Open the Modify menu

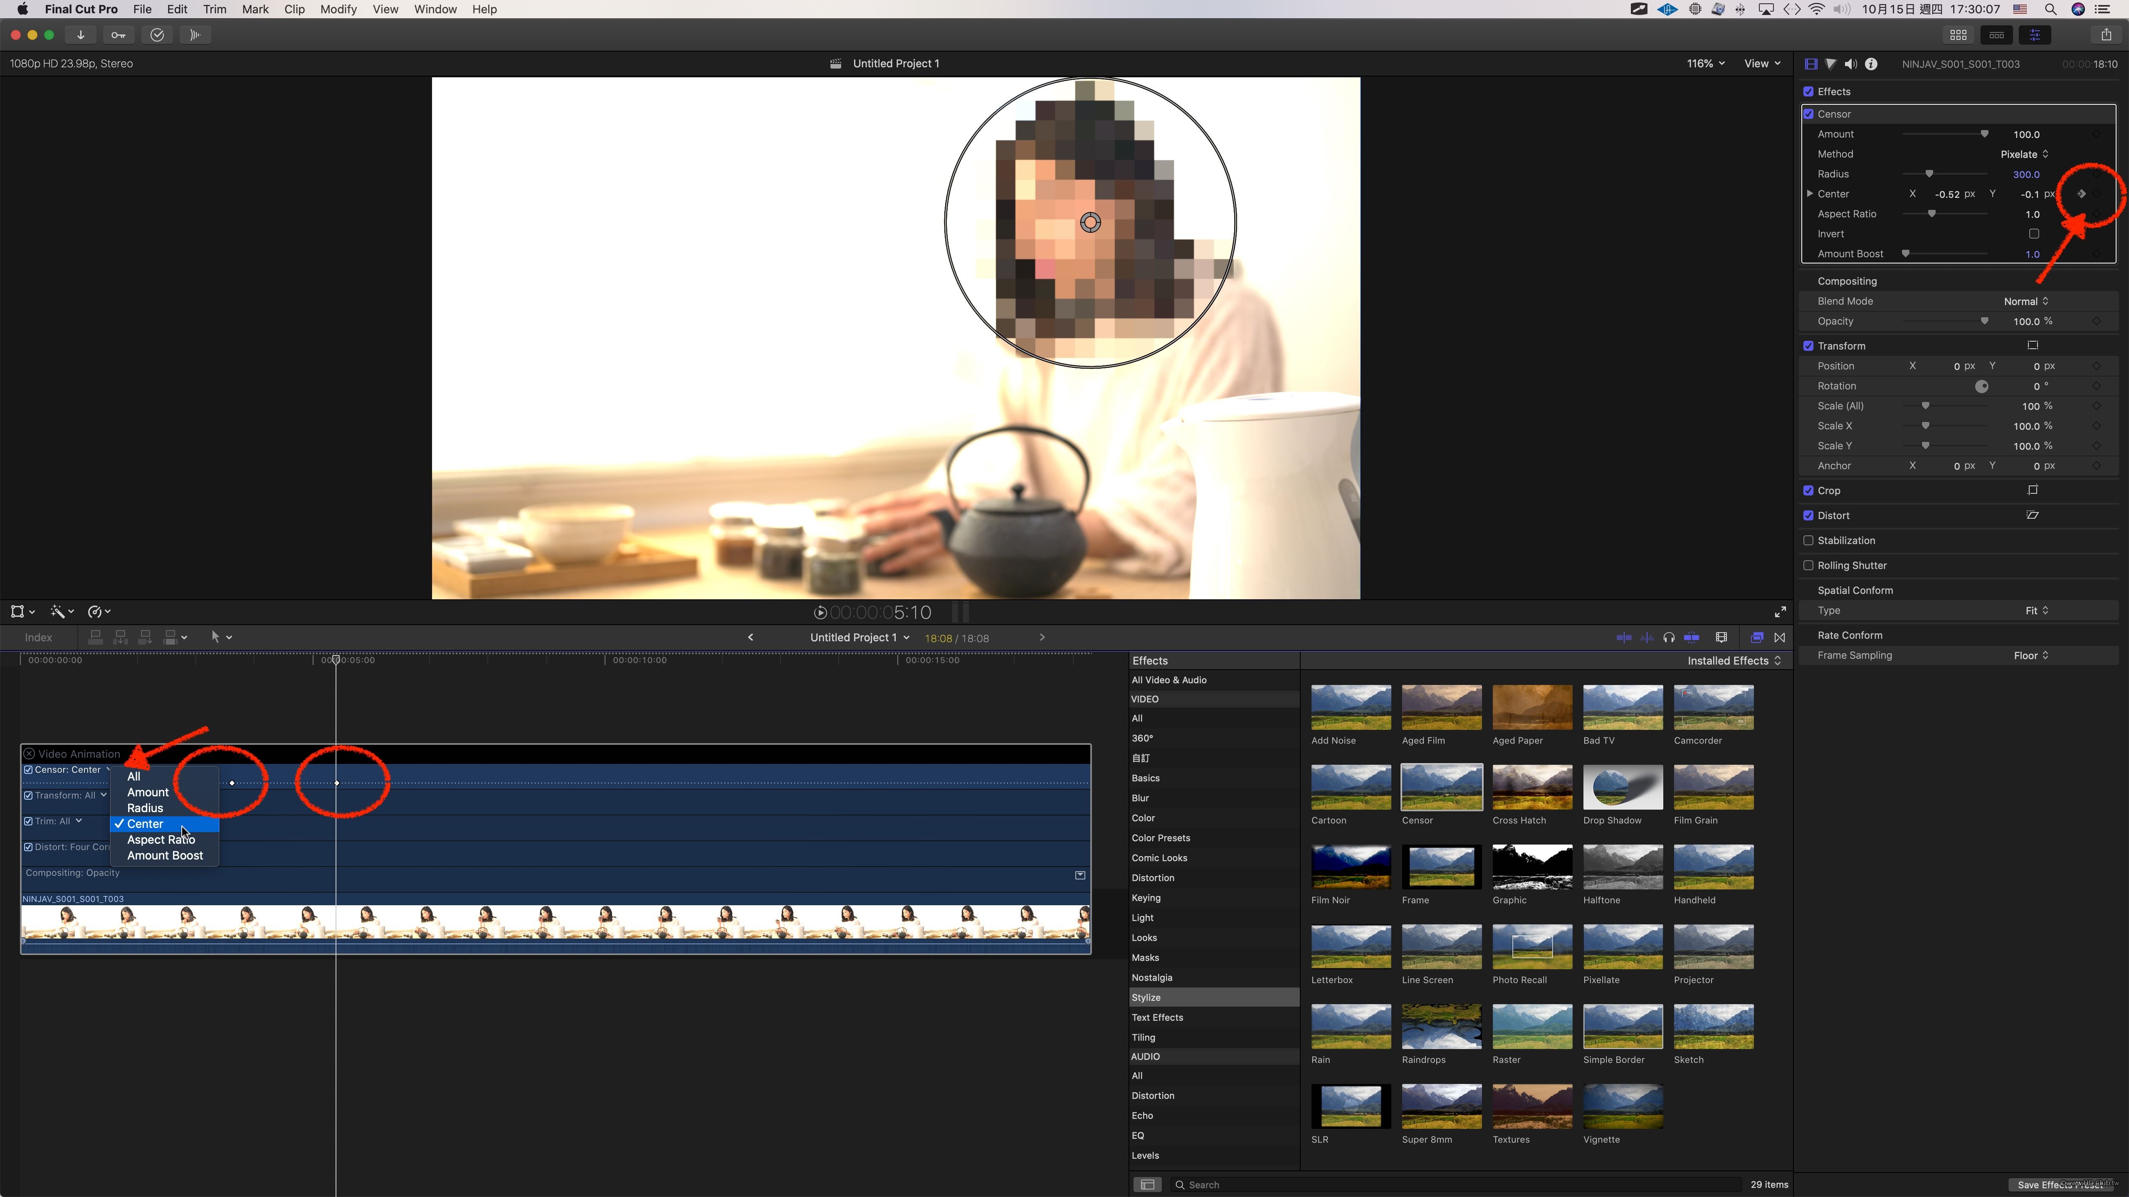click(x=338, y=9)
